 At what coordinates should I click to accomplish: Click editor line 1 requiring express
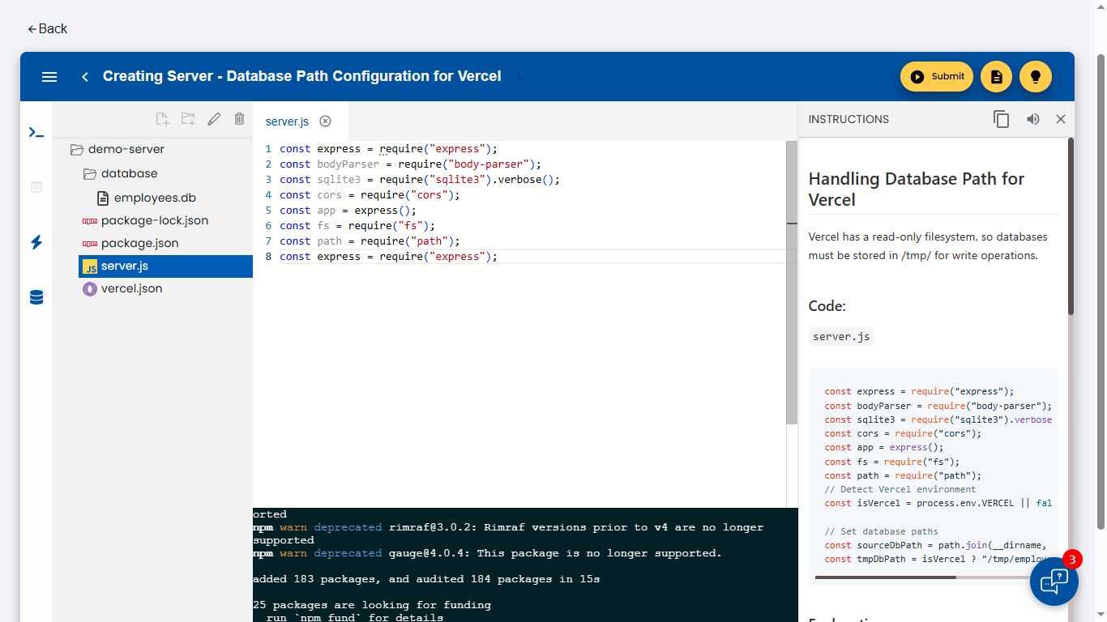[x=388, y=149]
